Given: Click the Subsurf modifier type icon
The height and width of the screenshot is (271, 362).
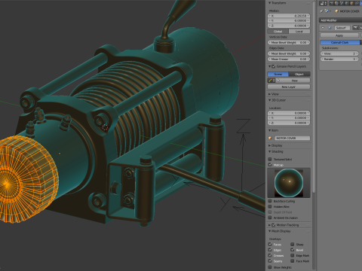Looking at the screenshot, I should [x=330, y=28].
